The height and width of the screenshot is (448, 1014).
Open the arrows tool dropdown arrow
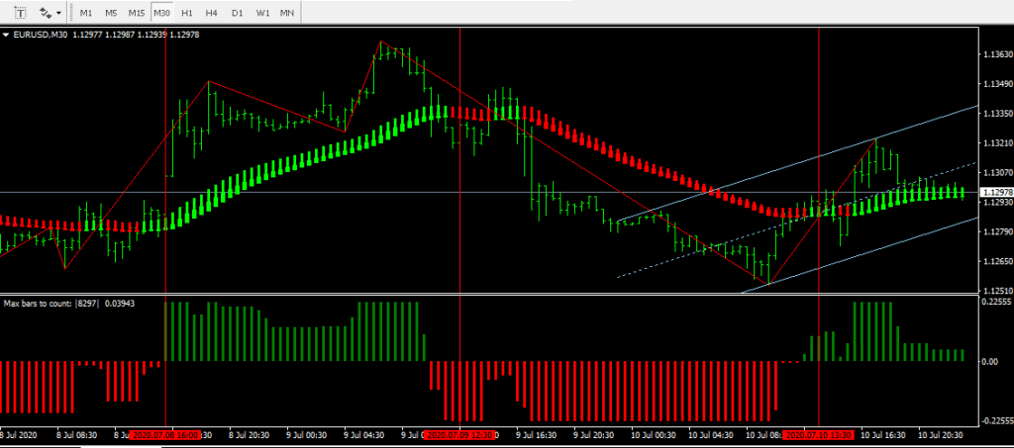58,13
